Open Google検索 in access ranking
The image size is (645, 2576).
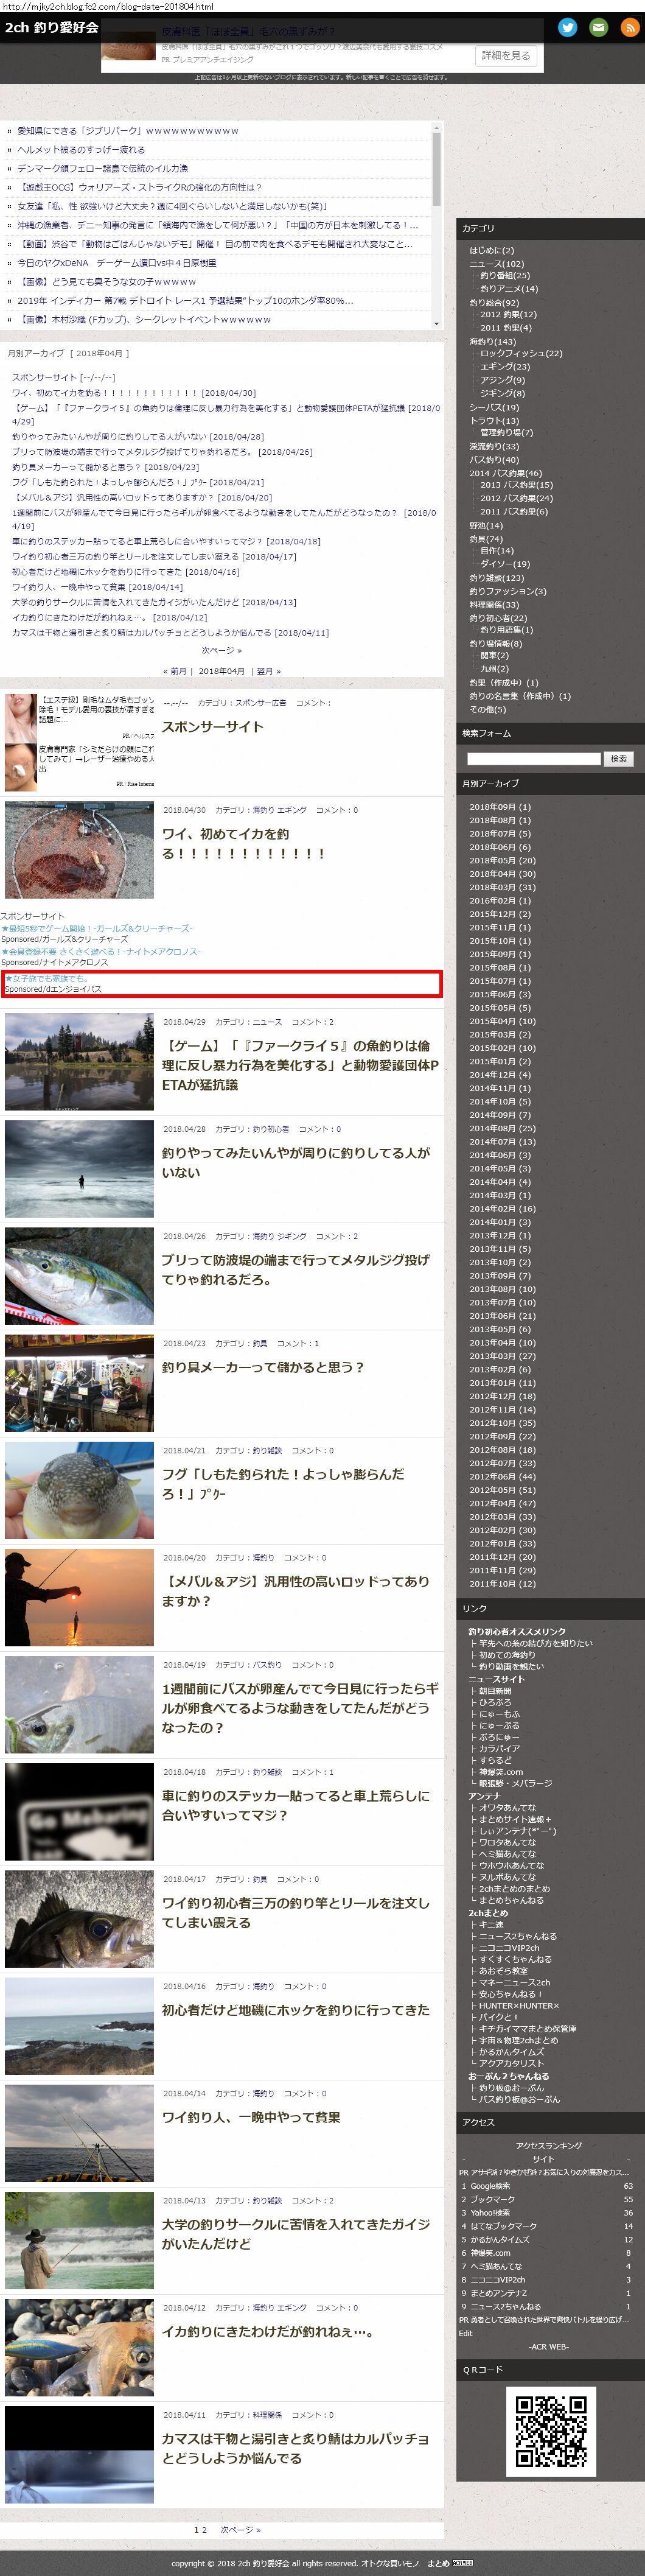pos(490,2186)
